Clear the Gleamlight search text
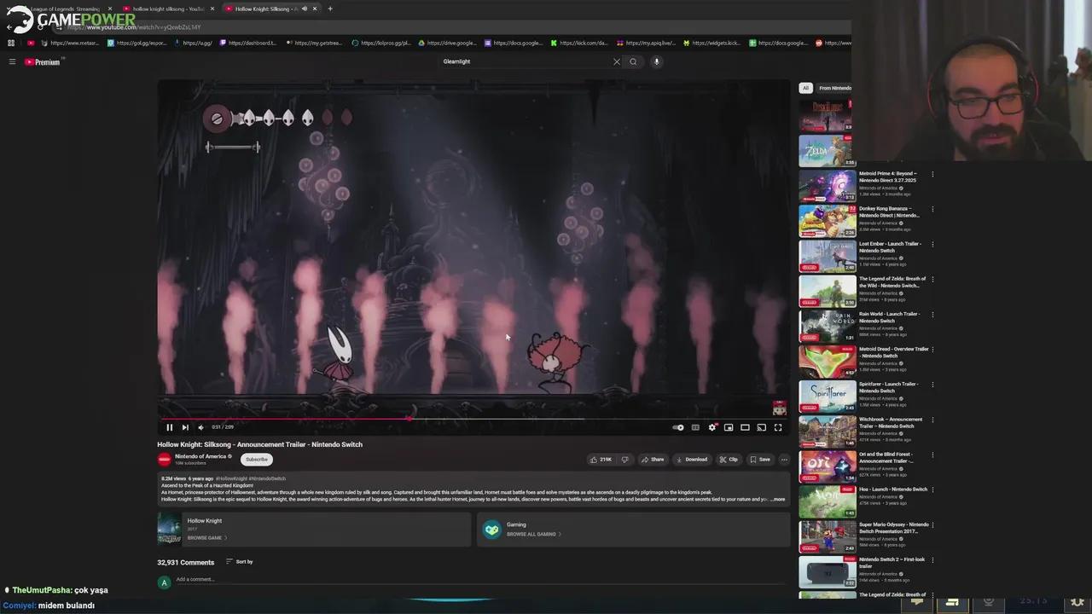 pos(617,61)
